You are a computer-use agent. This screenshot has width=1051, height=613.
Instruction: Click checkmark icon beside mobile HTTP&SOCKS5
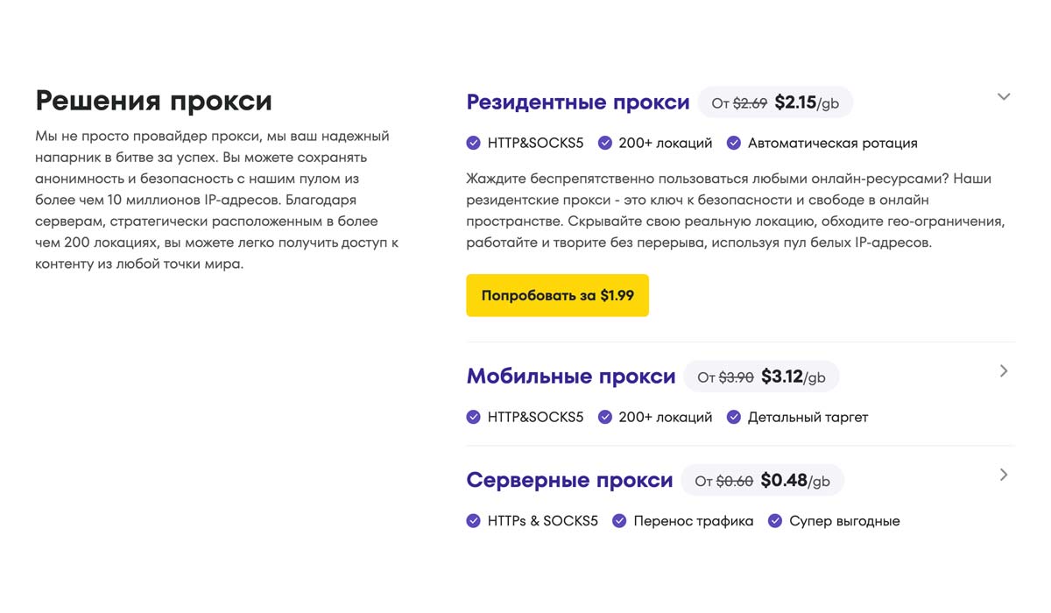coord(474,417)
